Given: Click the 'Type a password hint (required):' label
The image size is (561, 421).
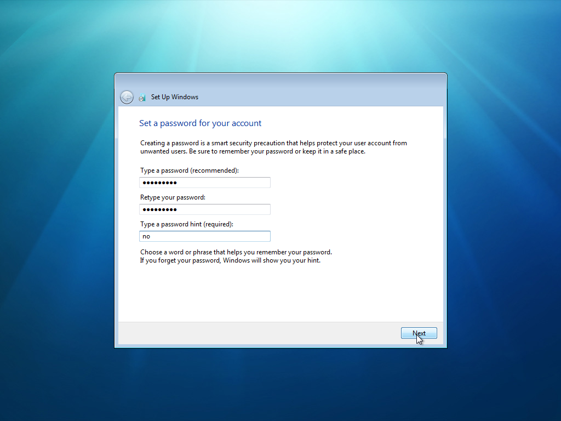Looking at the screenshot, I should point(187,224).
